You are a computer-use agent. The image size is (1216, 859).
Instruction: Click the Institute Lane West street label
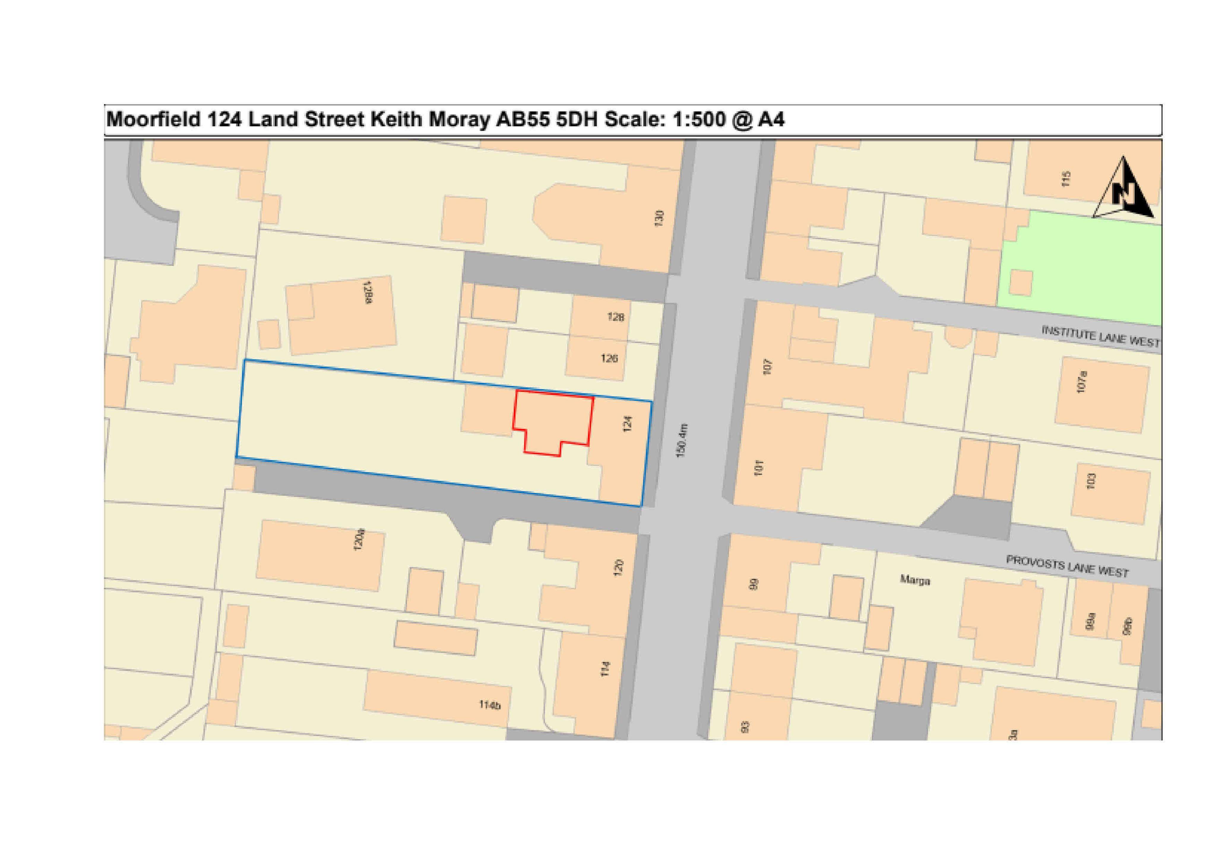click(1101, 337)
